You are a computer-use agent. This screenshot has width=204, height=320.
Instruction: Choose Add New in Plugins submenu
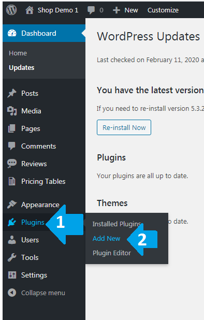click(x=106, y=238)
